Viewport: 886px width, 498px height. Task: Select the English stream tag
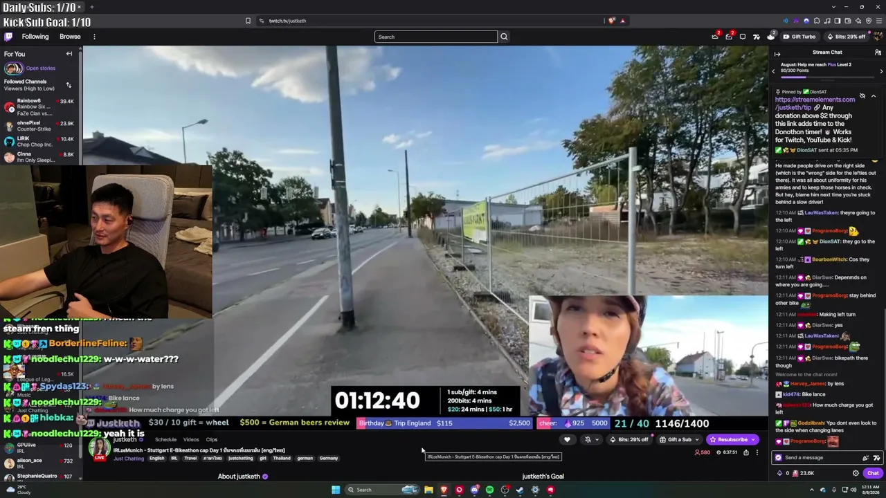click(157, 459)
